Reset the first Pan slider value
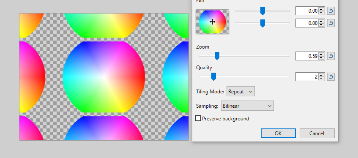This screenshot has width=358, height=158. [331, 11]
